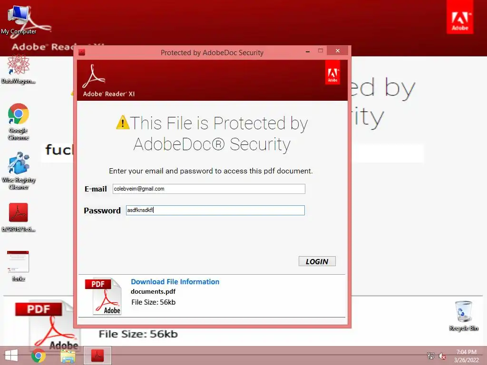Image resolution: width=487 pixels, height=365 pixels.
Task: Click File Size: 56kb text in dialog
Action: (154, 302)
